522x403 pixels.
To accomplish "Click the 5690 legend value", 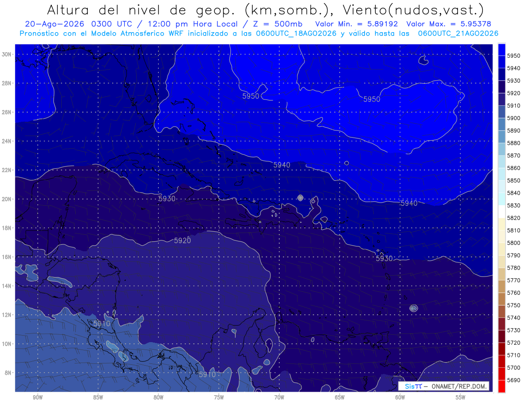I will [513, 380].
